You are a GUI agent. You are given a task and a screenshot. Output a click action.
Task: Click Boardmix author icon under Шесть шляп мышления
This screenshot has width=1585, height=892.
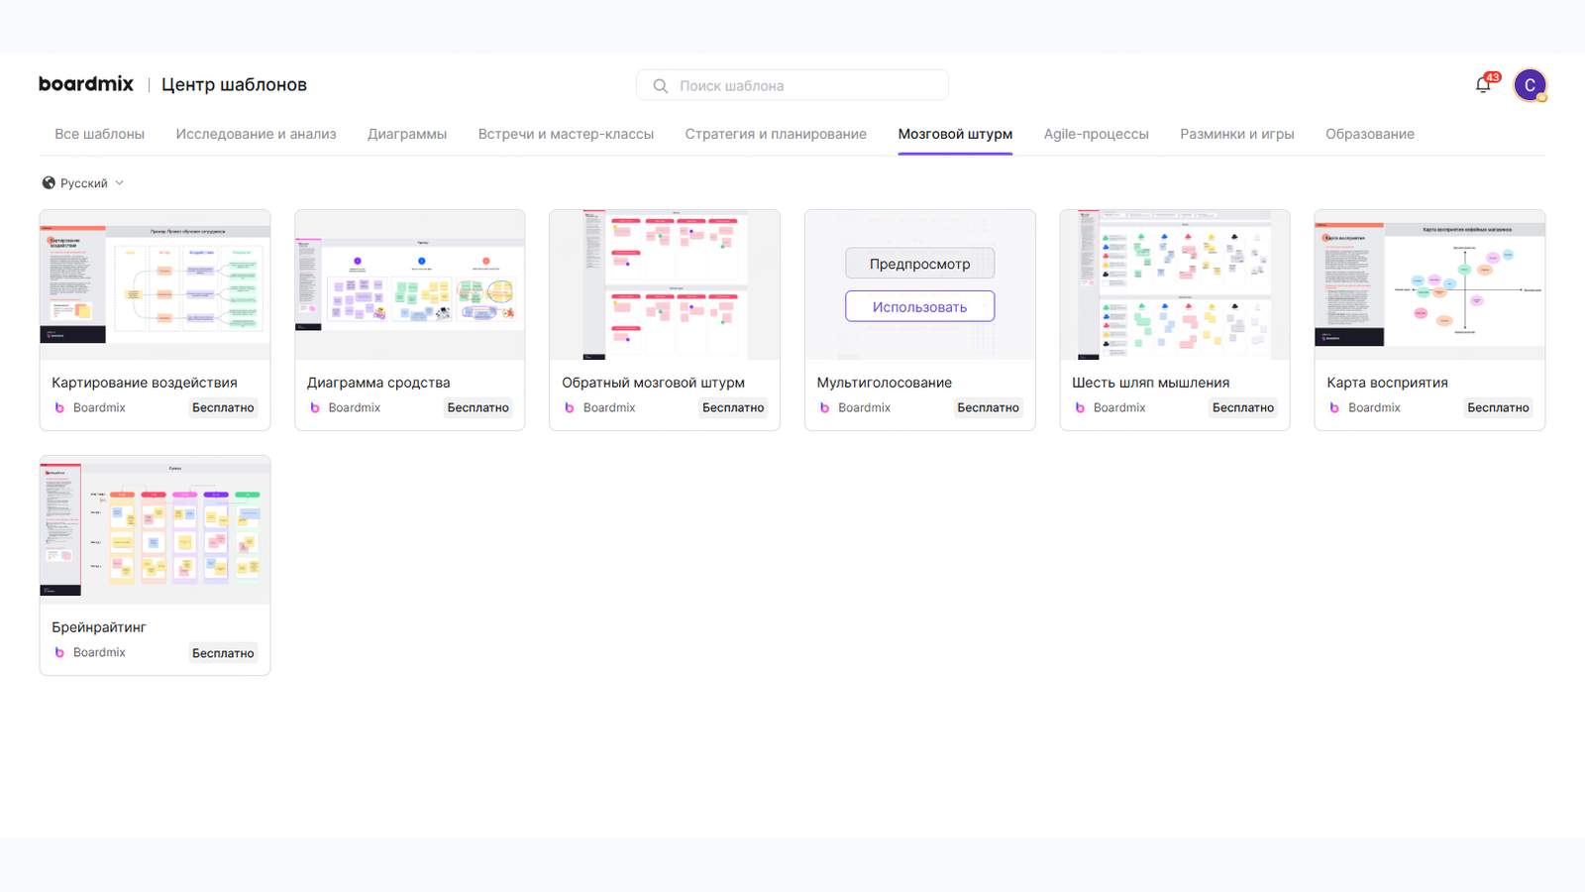coord(1080,408)
